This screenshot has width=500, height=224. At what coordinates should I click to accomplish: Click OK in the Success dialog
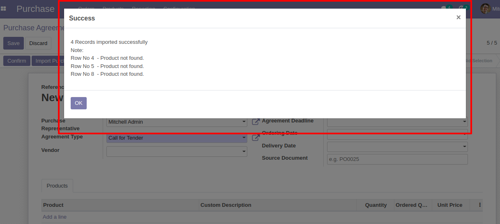click(x=78, y=103)
